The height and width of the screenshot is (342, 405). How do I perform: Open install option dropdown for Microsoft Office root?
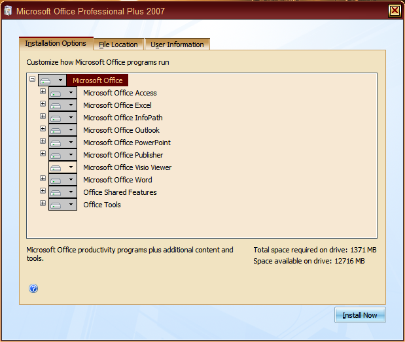tap(52, 80)
